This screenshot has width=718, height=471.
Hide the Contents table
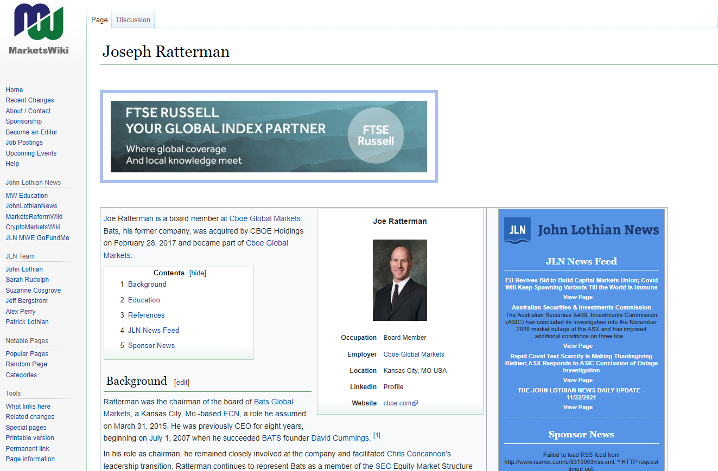pyautogui.click(x=198, y=273)
